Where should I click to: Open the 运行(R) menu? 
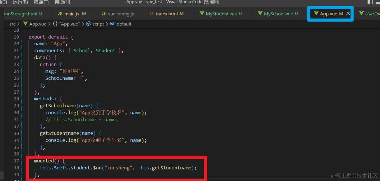tap(20, 2)
